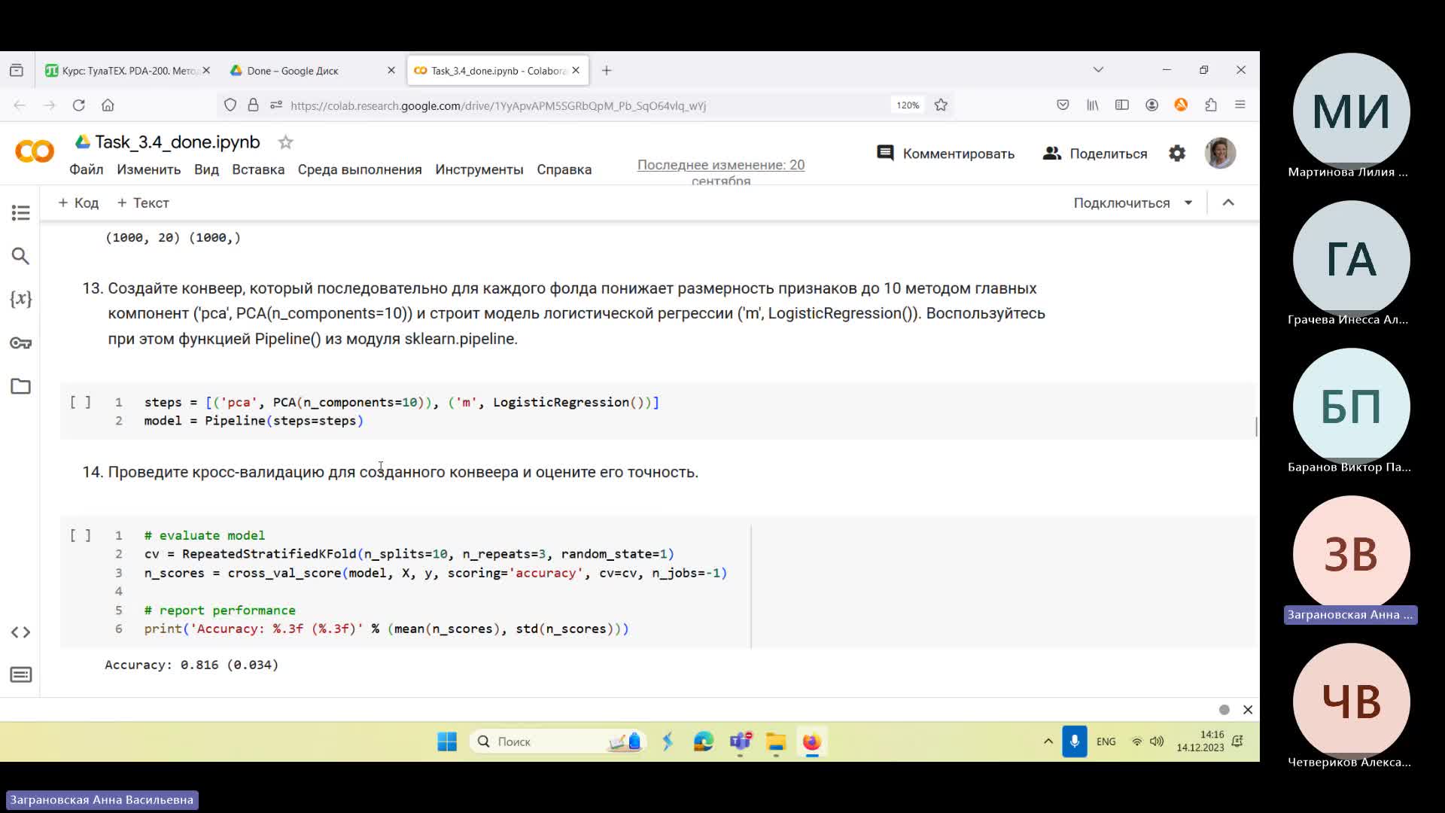Close the Task_3.4_done.ipynb tab
Image resolution: width=1445 pixels, height=813 pixels.
pos(576,70)
